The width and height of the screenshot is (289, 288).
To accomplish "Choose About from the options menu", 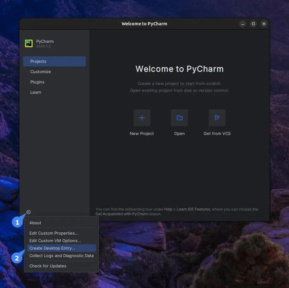I will [61, 223].
